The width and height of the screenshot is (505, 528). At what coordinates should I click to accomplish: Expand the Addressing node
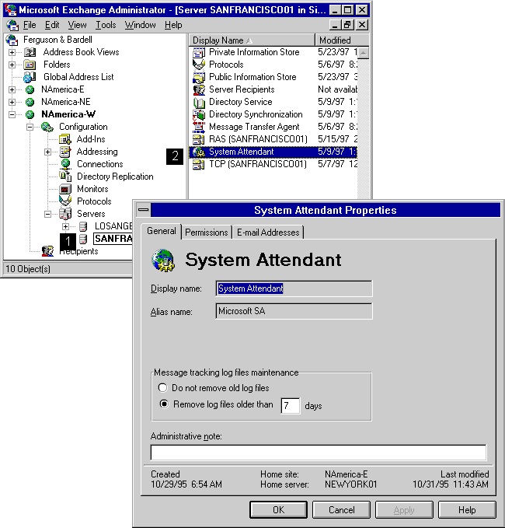click(x=47, y=152)
